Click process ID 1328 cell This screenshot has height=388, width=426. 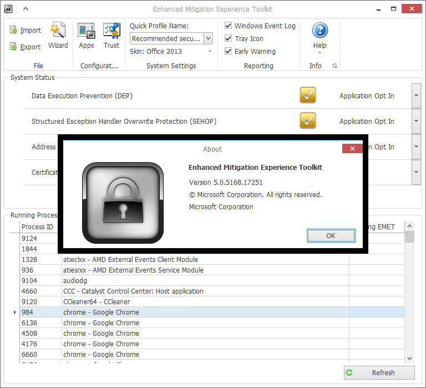40,259
